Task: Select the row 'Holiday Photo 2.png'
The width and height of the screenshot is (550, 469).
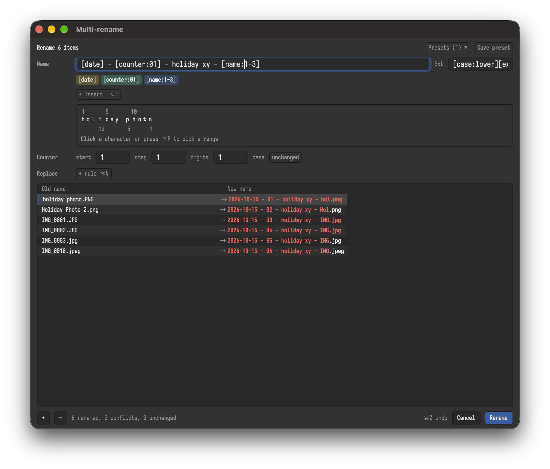Action: 192,210
